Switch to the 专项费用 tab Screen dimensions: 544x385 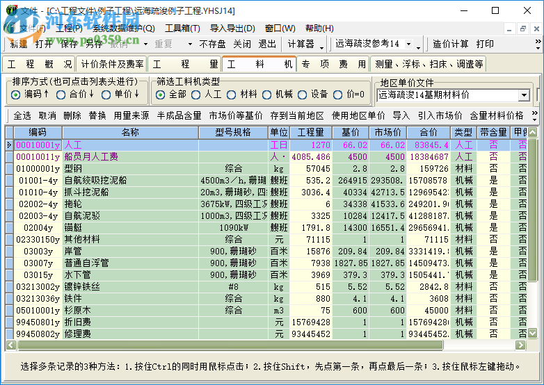click(x=333, y=64)
